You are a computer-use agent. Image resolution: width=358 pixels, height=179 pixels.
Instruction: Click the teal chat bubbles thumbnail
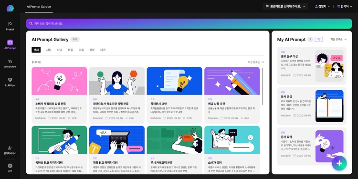tap(232, 140)
